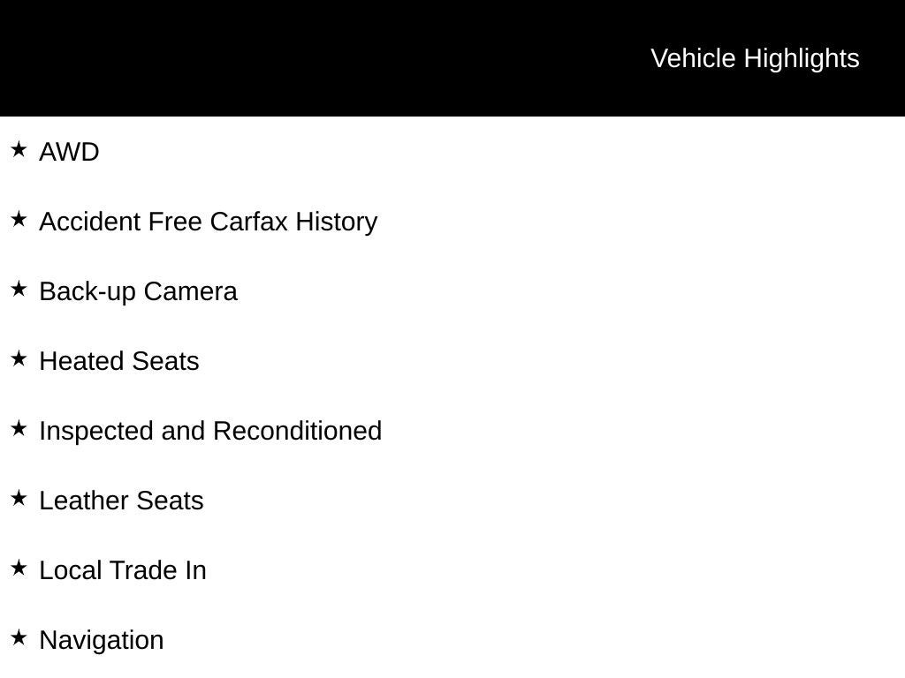Click the AWD highlight text
Image resolution: width=905 pixels, height=678 pixels.
(69, 152)
